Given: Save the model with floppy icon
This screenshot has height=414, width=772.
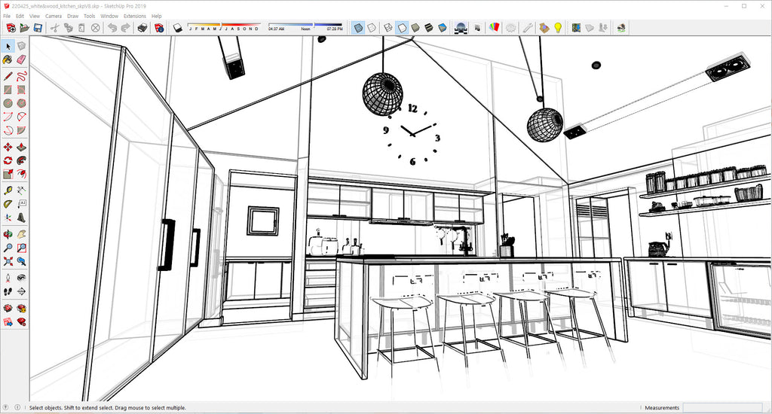Looking at the screenshot, I should [38, 28].
